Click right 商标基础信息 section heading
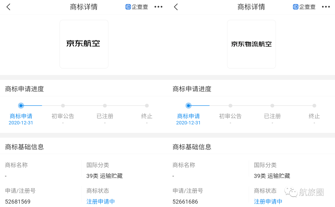This screenshot has width=335, height=207. pos(192,147)
